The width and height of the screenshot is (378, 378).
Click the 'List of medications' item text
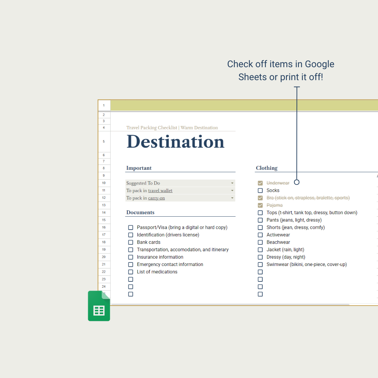(157, 272)
